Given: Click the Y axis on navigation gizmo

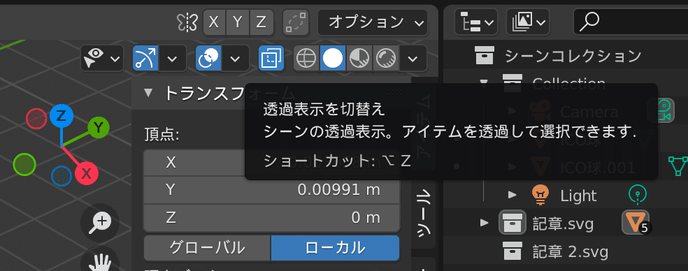Looking at the screenshot, I should pyautogui.click(x=99, y=128).
